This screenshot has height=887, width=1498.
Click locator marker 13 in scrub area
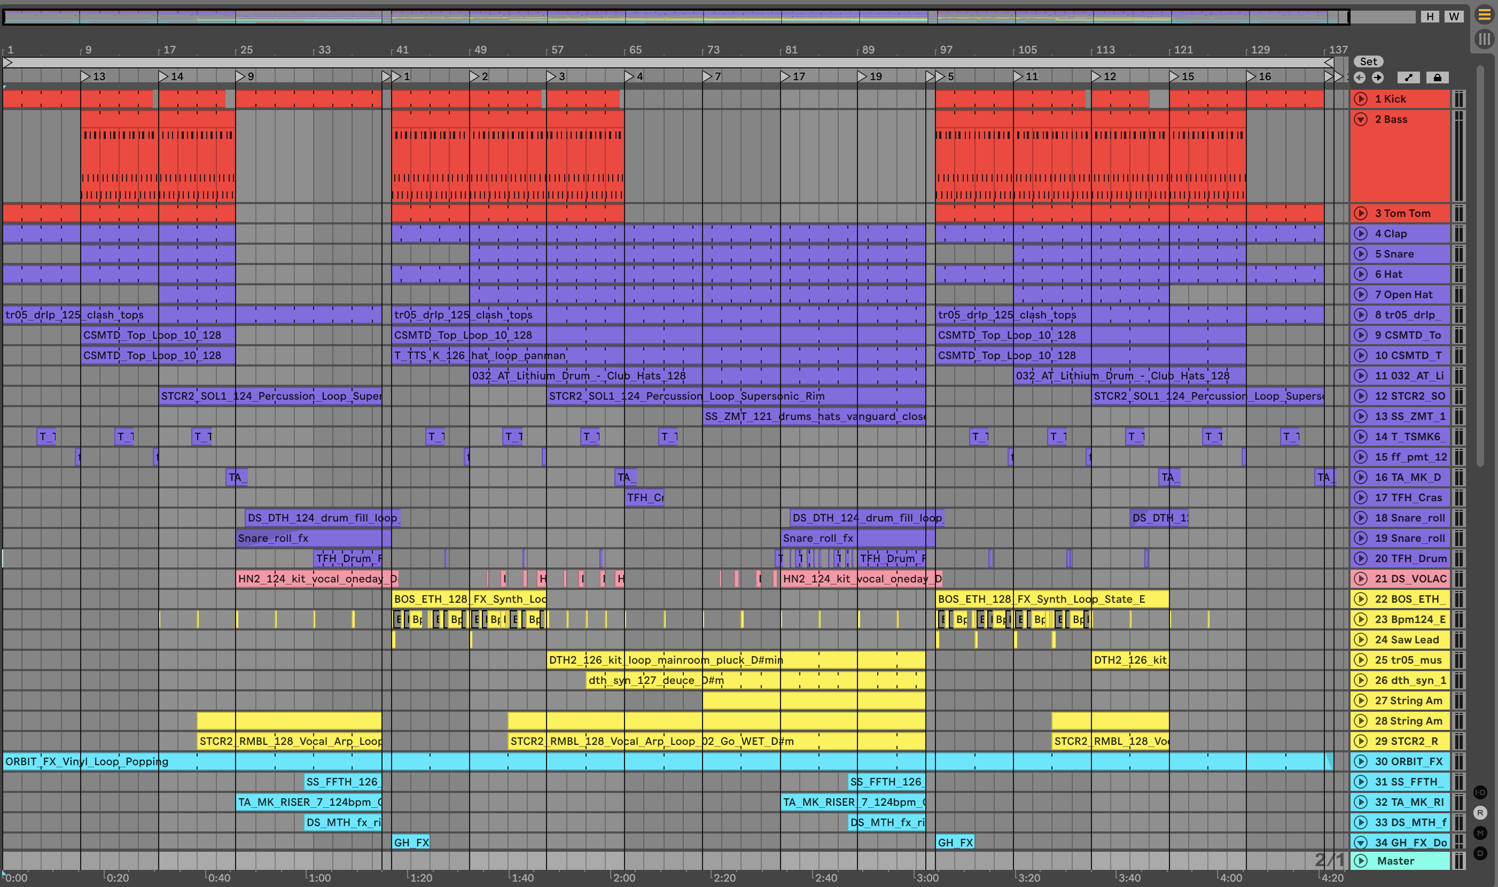point(85,76)
